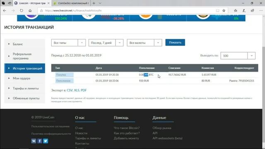
Task: Click the site lock icon in address bar
Action: pyautogui.click(x=41, y=11)
